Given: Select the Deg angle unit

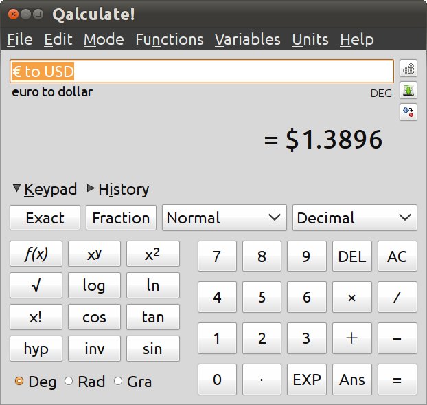Looking at the screenshot, I should 36,381.
